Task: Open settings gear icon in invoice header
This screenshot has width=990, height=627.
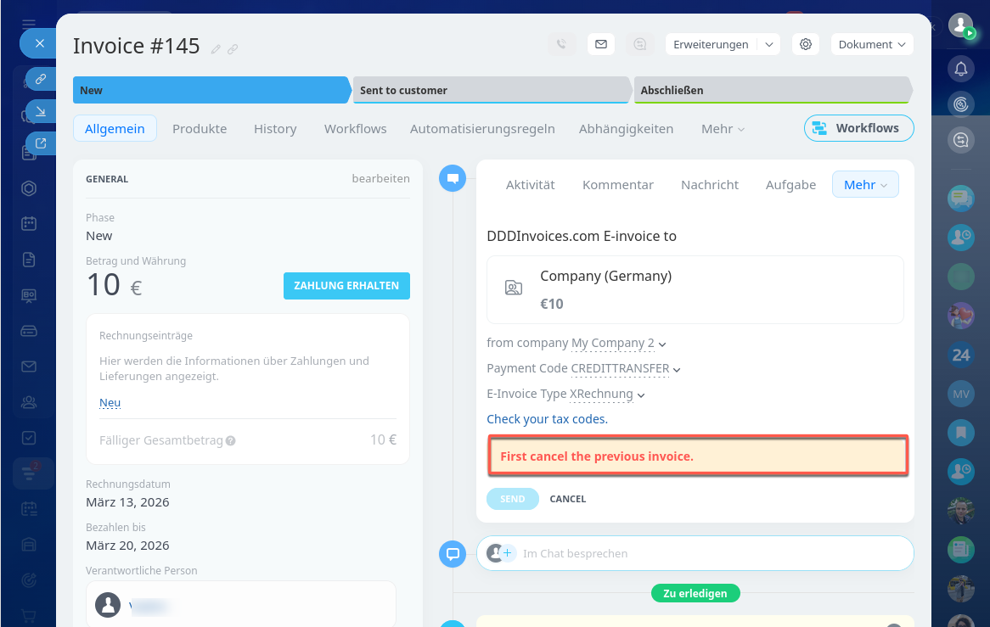Action: click(x=806, y=44)
